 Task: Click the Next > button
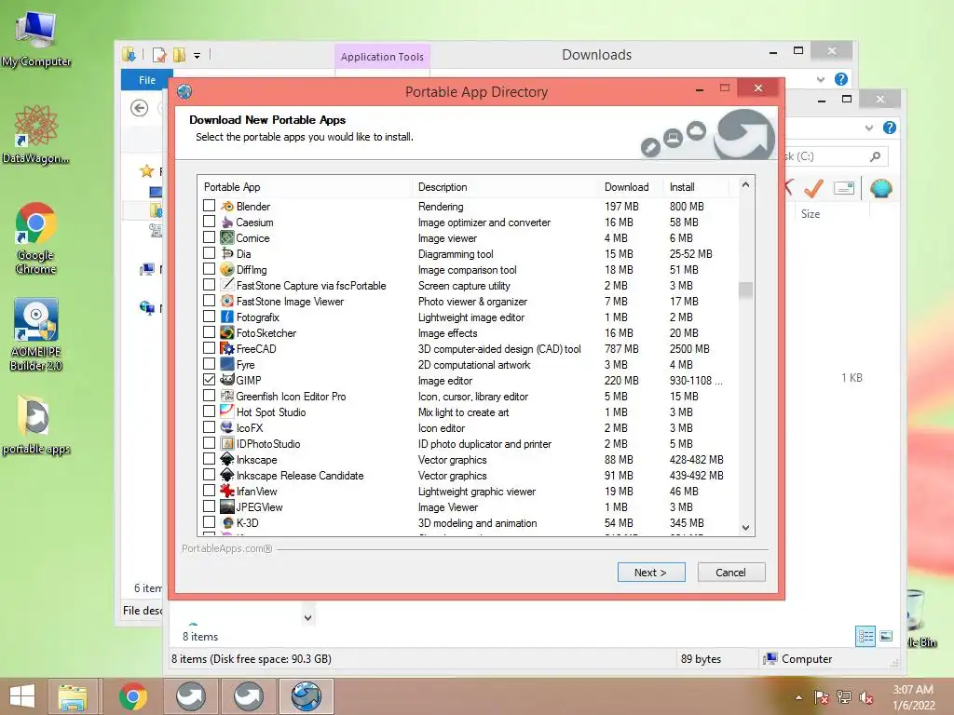[651, 573]
